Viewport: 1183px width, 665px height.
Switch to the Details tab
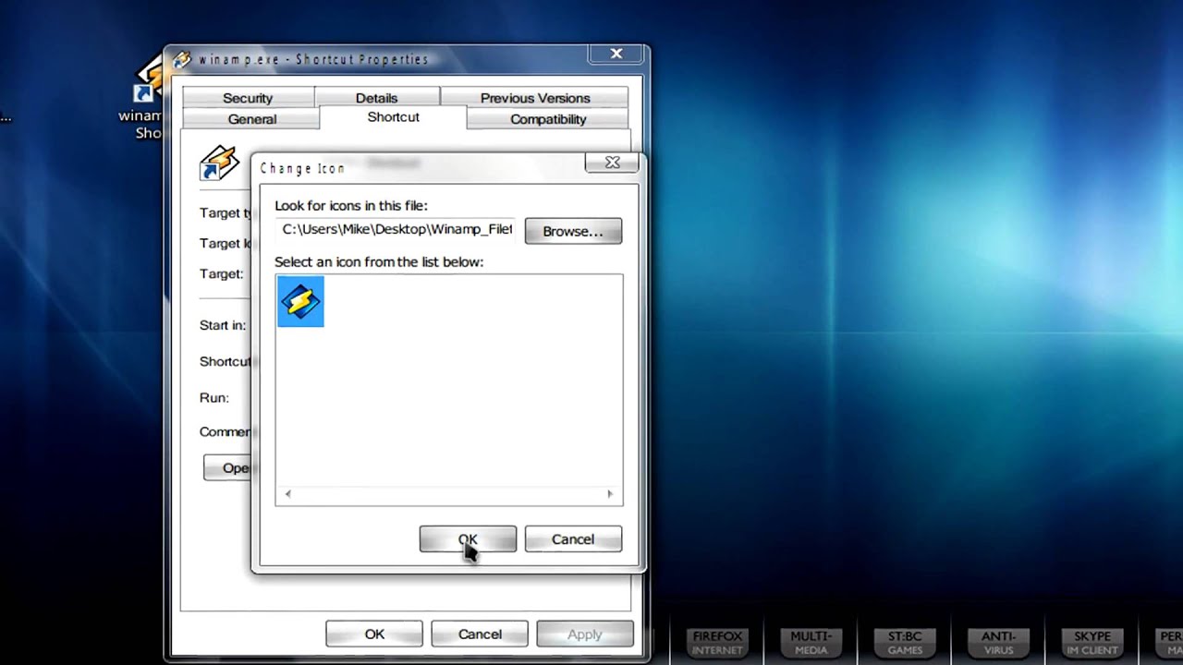tap(377, 98)
